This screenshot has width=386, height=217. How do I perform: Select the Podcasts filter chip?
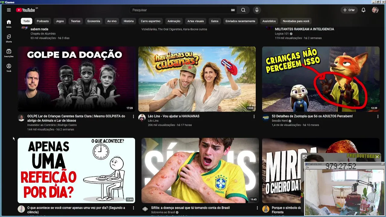pos(43,21)
